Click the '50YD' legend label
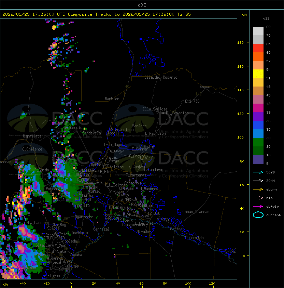The image size is (284, 288). pyautogui.click(x=270, y=172)
